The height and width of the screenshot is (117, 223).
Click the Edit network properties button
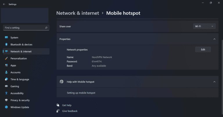pos(203,50)
